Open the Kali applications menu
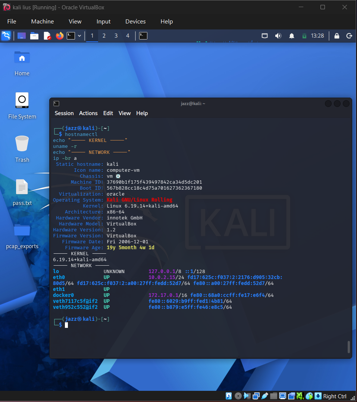This screenshot has width=357, height=402. click(6, 36)
